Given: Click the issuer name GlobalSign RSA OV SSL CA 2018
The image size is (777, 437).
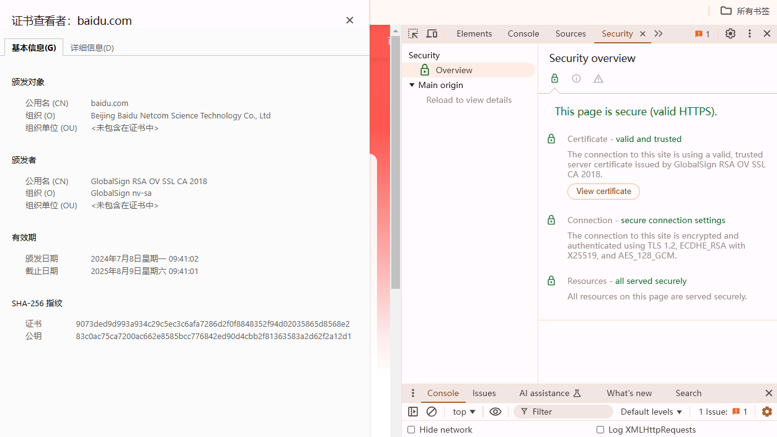Looking at the screenshot, I should click(x=149, y=181).
